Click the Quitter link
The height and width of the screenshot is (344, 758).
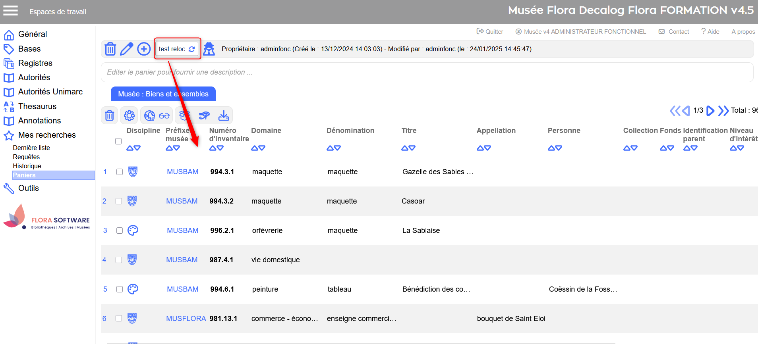[490, 32]
